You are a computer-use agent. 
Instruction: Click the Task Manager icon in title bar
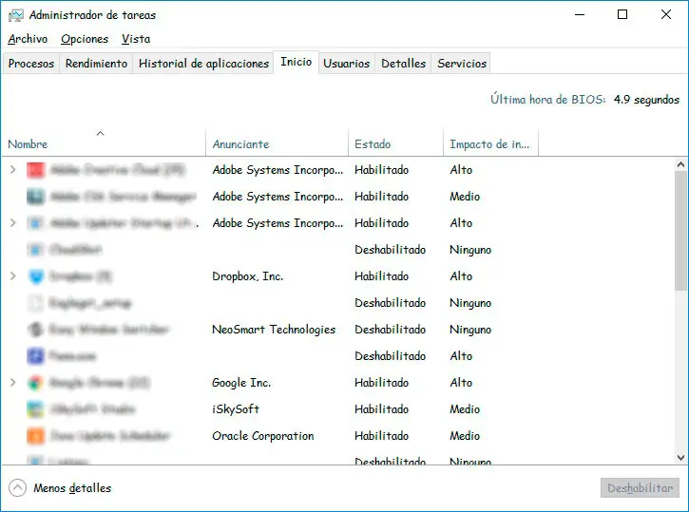coord(14,15)
